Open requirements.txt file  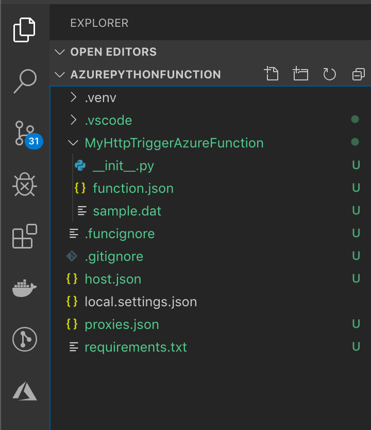pos(136,347)
